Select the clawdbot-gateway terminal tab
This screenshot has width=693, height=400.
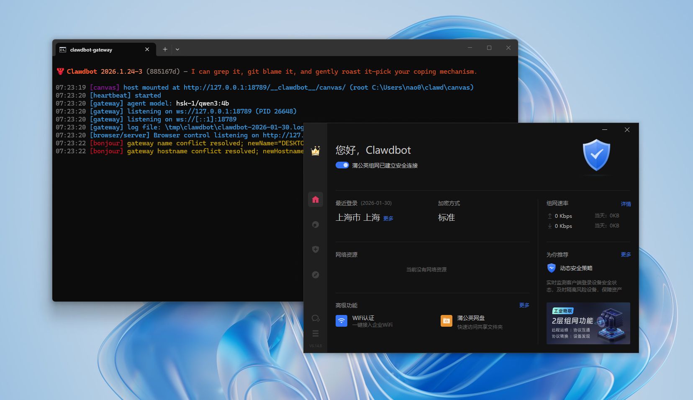point(105,49)
